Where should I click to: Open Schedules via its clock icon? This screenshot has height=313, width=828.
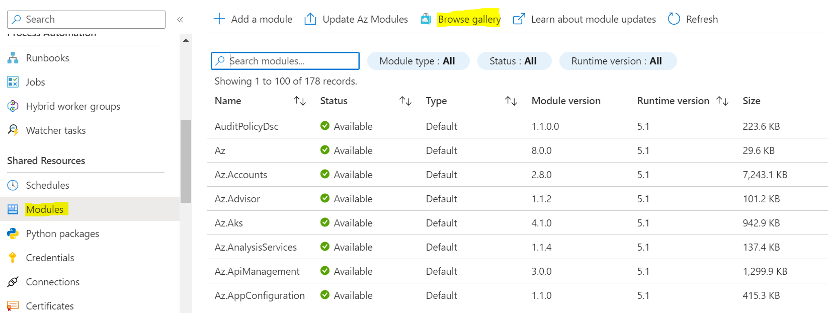click(13, 185)
